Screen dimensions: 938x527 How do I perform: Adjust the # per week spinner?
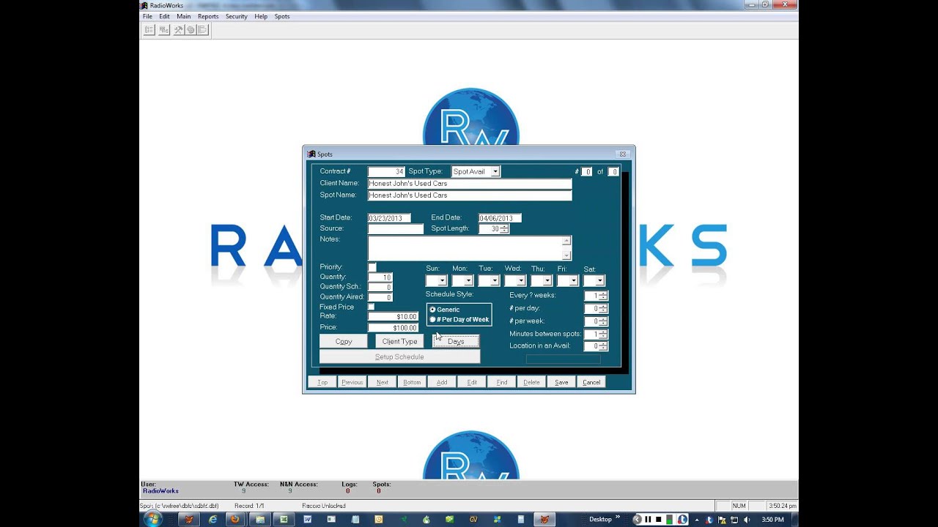pyautogui.click(x=603, y=321)
